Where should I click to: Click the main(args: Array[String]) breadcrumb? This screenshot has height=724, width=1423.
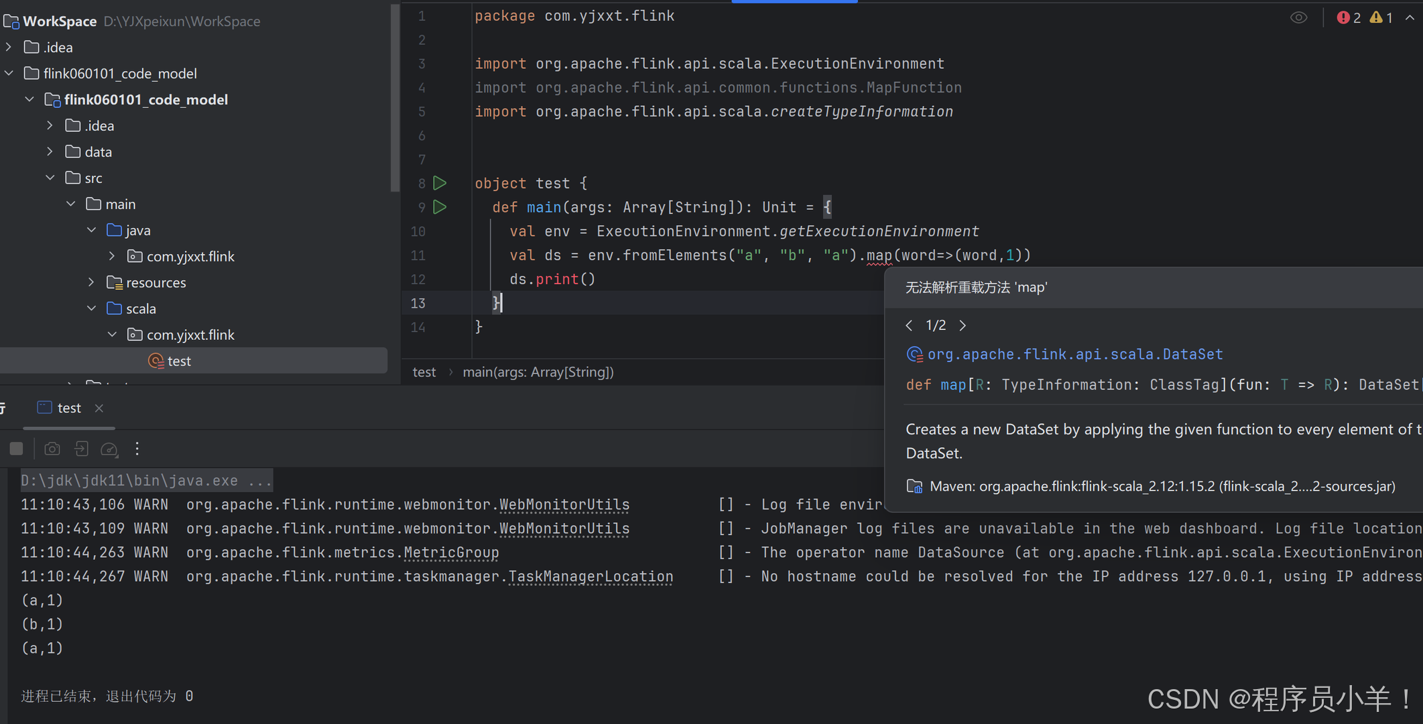[x=538, y=372]
